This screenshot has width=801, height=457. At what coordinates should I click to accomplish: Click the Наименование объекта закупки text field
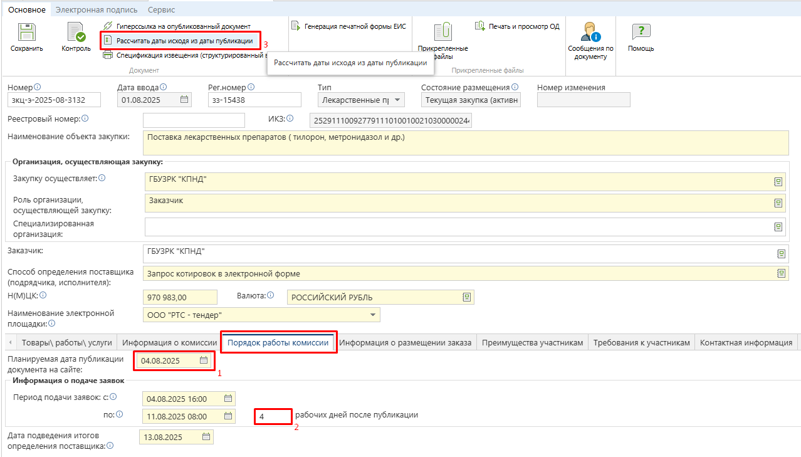pos(466,142)
